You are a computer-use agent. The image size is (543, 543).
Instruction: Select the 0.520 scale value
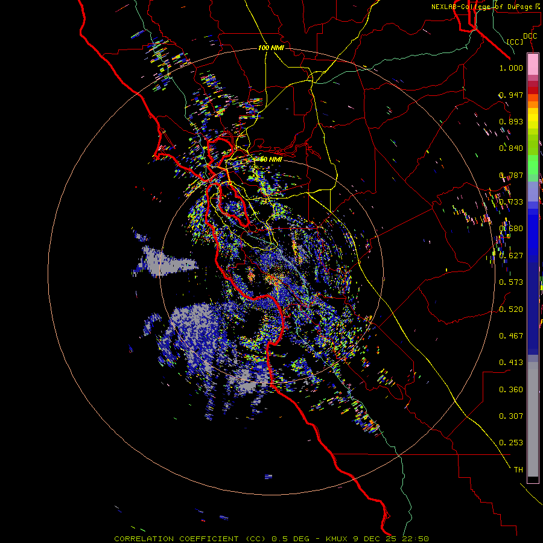tap(511, 310)
